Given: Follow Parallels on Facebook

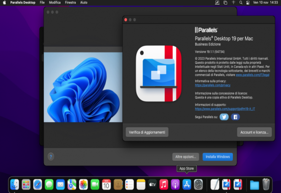Looking at the screenshot, I should pyautogui.click(x=235, y=117).
